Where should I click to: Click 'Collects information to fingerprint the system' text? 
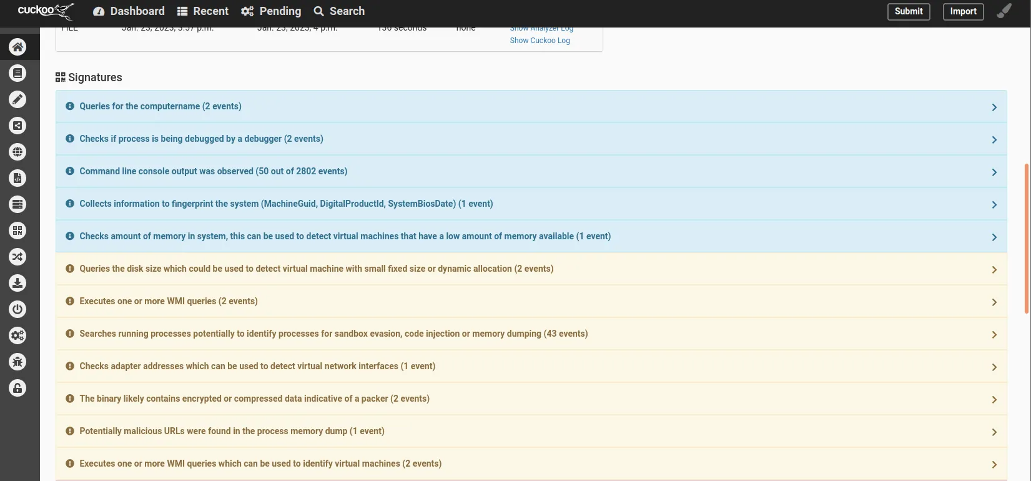coord(286,204)
